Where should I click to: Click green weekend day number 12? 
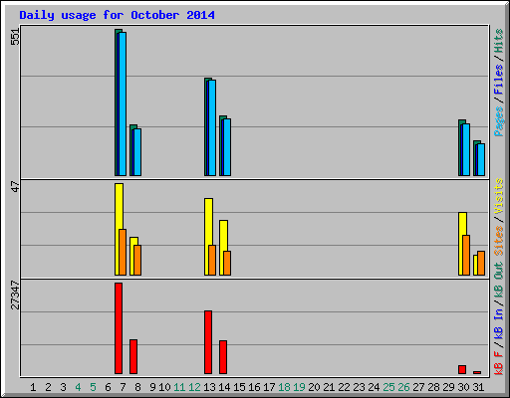coord(194,387)
